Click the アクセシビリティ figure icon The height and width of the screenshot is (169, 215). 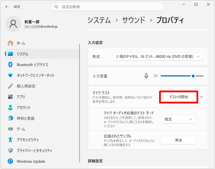click(10, 140)
